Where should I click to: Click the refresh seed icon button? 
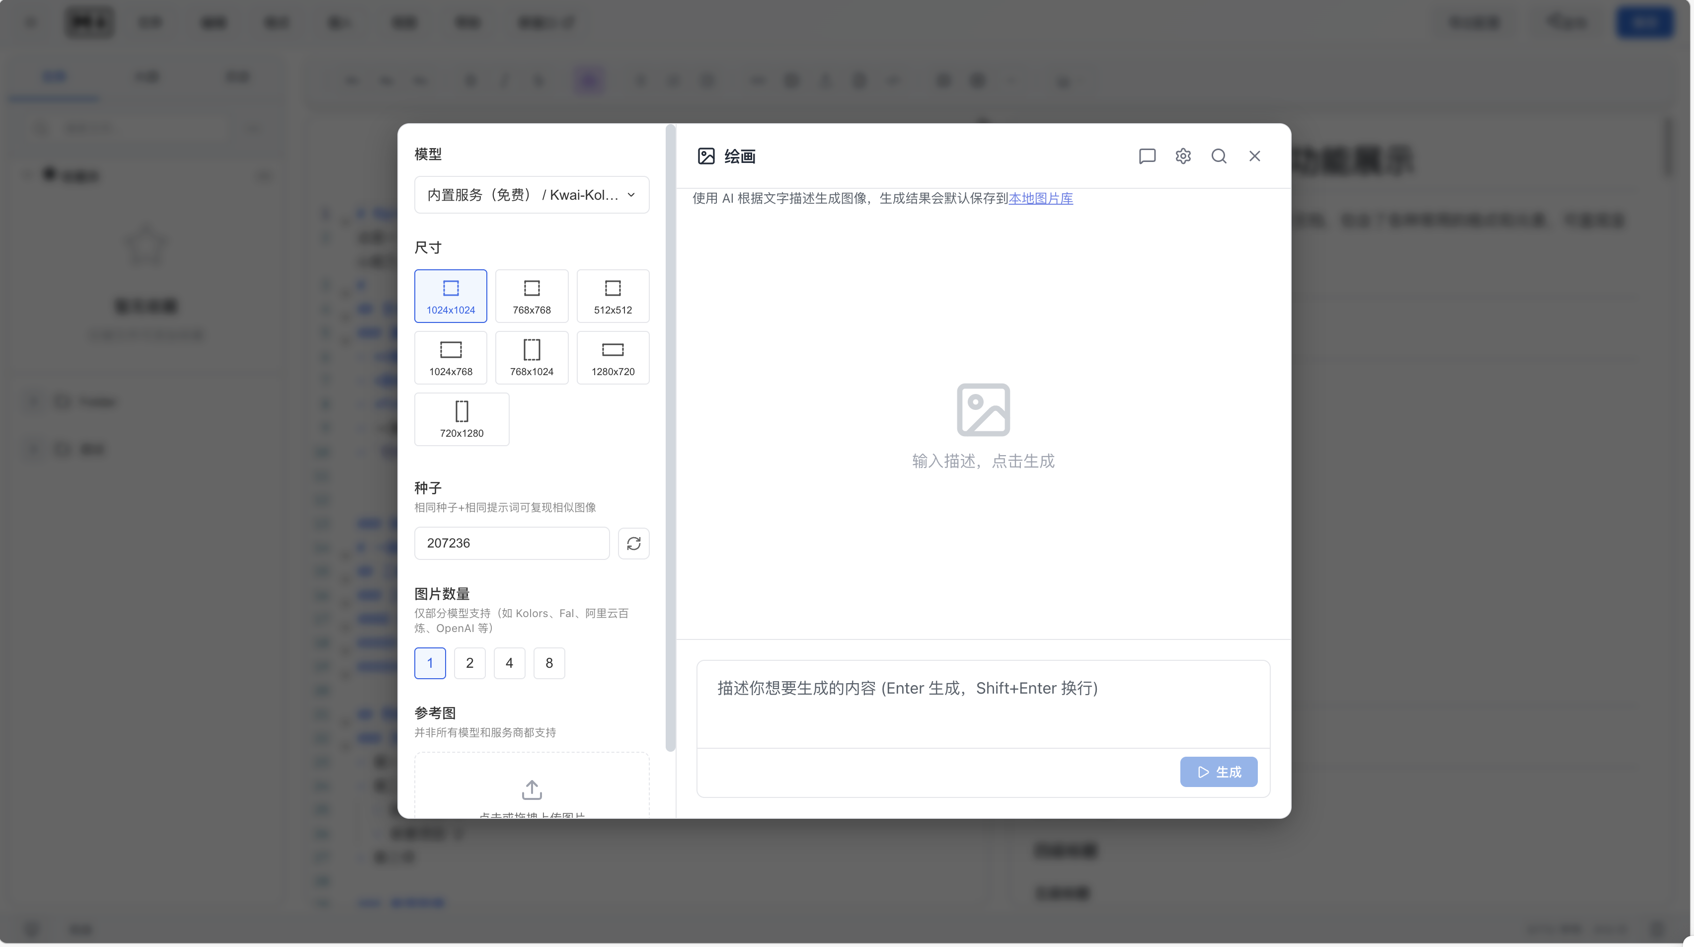click(633, 543)
